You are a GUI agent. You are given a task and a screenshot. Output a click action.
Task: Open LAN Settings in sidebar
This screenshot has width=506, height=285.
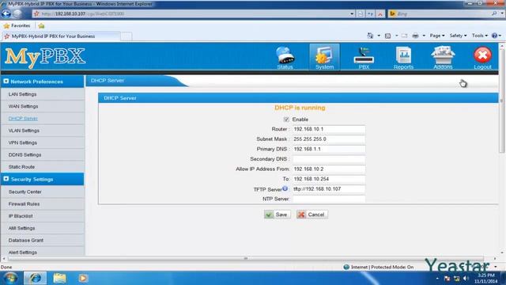(x=22, y=94)
